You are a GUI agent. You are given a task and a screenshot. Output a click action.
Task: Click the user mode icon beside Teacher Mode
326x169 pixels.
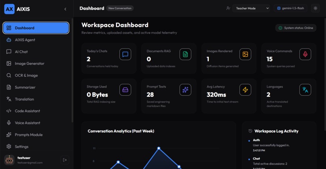pos(228,9)
